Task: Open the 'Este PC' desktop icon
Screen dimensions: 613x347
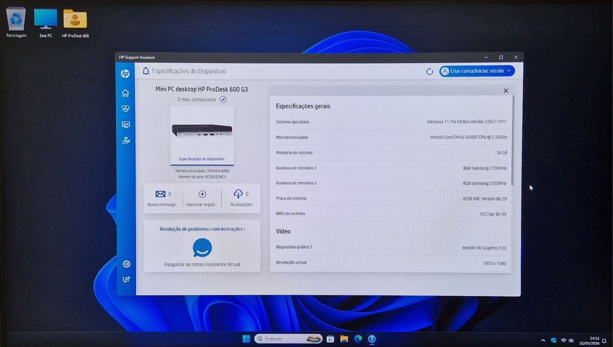Action: pos(45,23)
